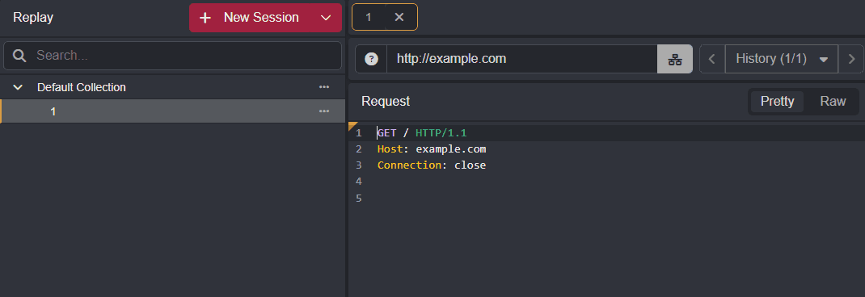Edit the http://example.com URL field

tap(521, 59)
